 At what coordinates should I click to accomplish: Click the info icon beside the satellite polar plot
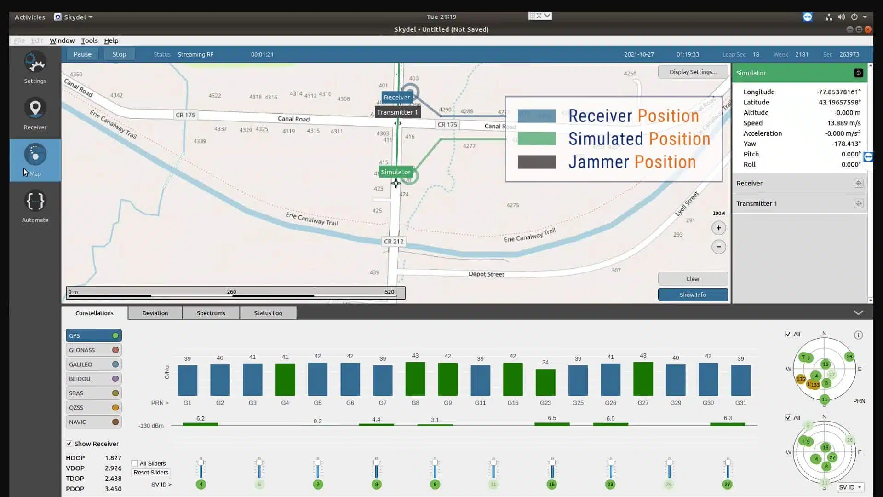858,335
